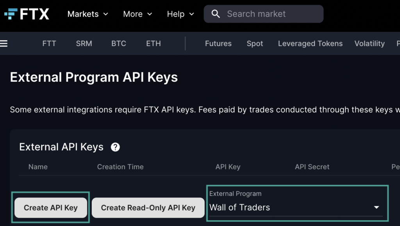
Task: Switch to the Futures tab
Action: click(218, 43)
